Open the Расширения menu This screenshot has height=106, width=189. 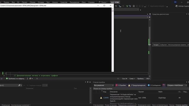tap(74, 2)
